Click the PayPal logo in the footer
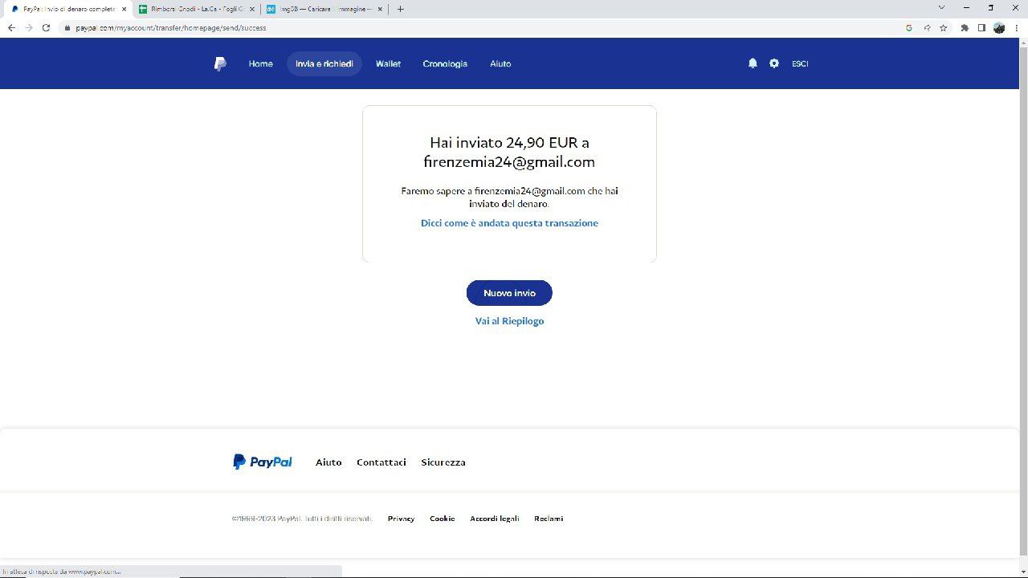 tap(263, 462)
